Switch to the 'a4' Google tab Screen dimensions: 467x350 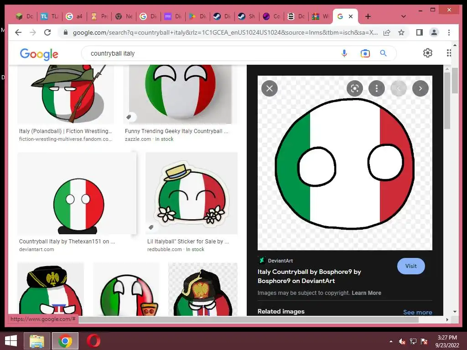click(x=74, y=16)
